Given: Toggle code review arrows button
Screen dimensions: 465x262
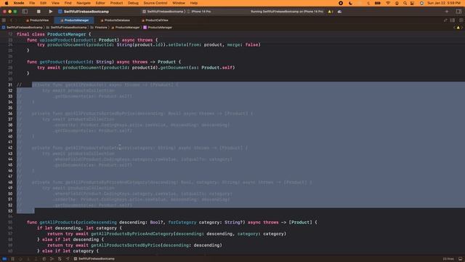Looking at the screenshot, I should pos(445,20).
